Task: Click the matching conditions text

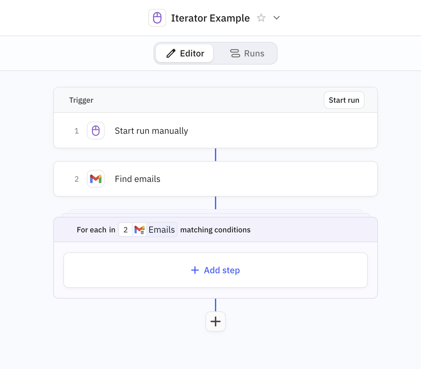Action: tap(215, 230)
